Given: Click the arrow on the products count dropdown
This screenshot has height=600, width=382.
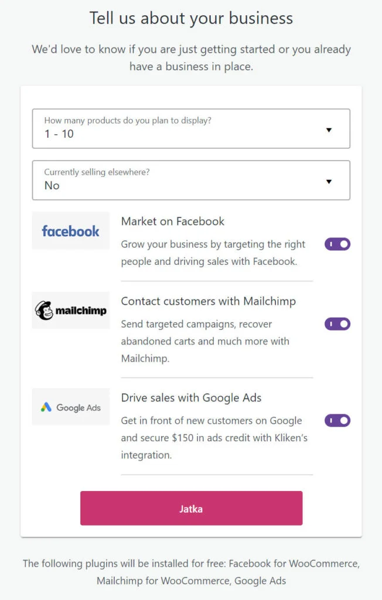Looking at the screenshot, I should click(329, 129).
